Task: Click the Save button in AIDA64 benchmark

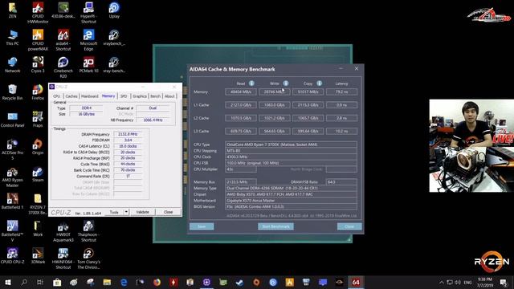Action: 202,226
